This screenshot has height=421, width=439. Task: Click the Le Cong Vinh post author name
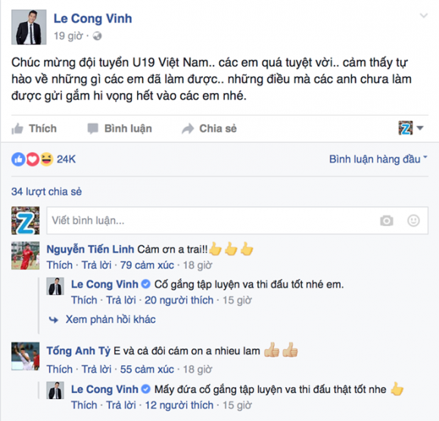click(x=92, y=19)
